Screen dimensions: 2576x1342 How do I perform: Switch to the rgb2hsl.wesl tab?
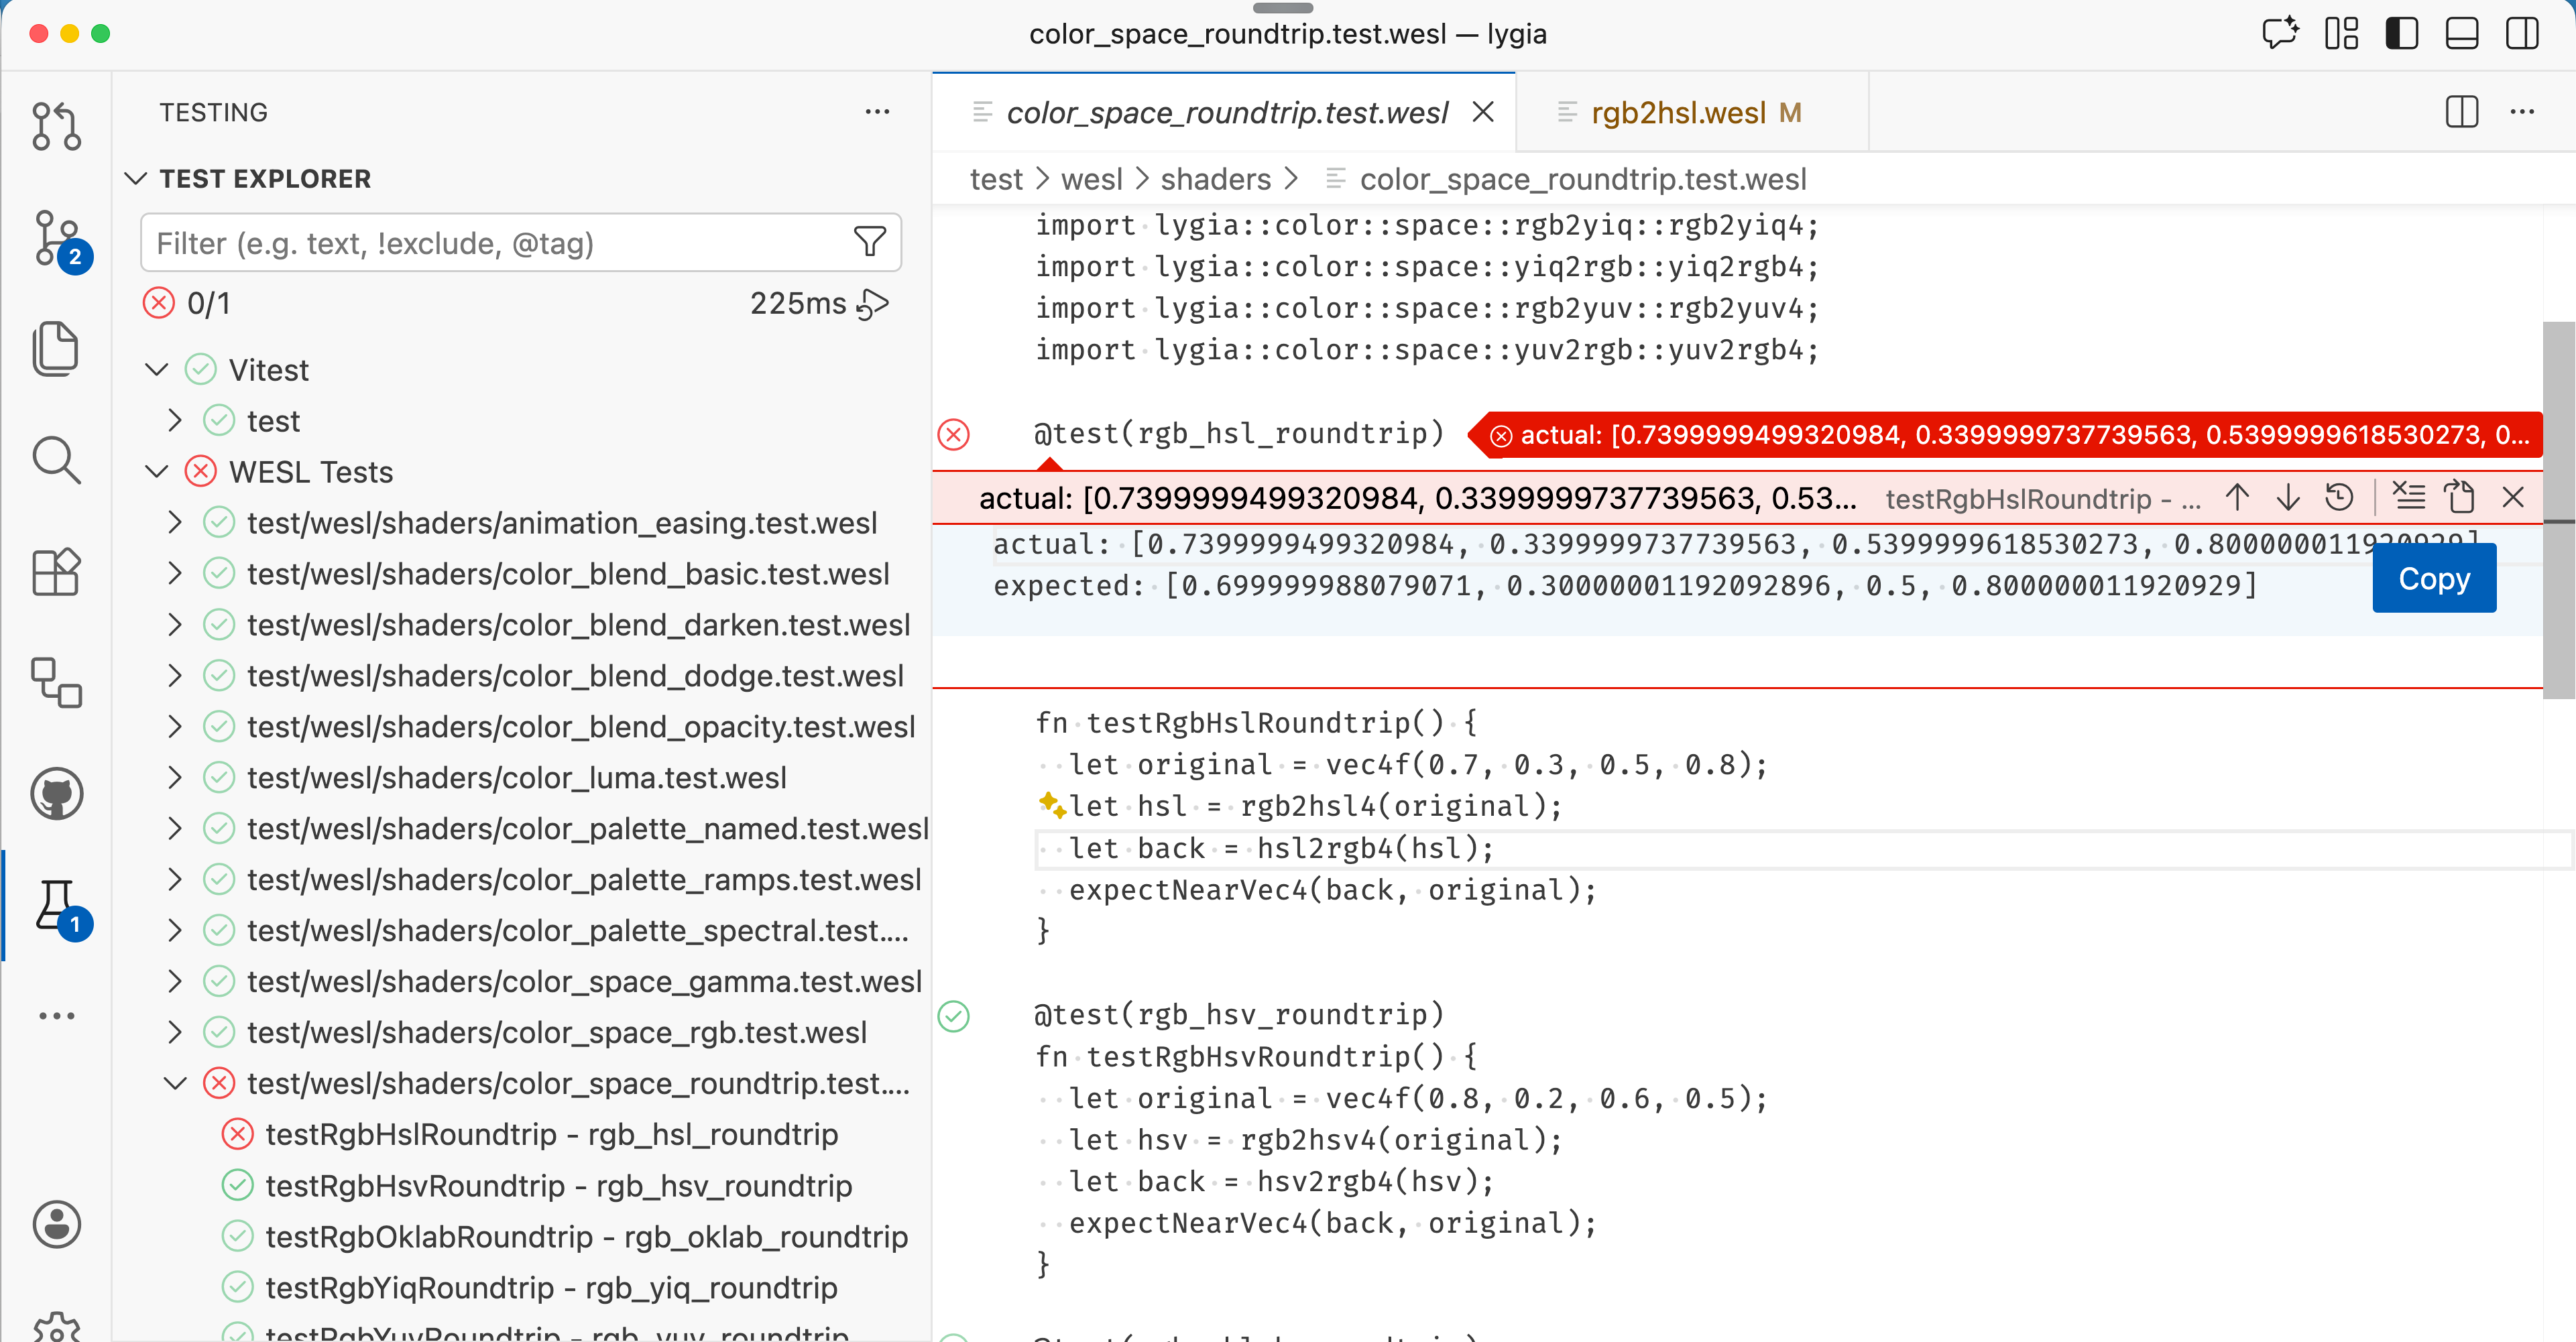[1680, 112]
